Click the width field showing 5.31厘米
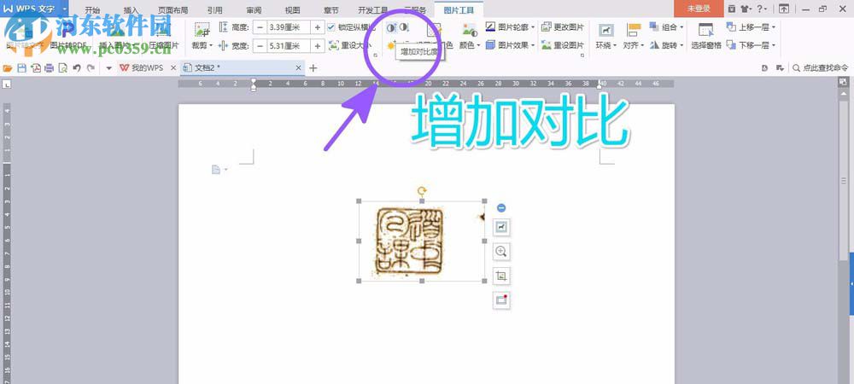854x384 pixels. click(289, 46)
